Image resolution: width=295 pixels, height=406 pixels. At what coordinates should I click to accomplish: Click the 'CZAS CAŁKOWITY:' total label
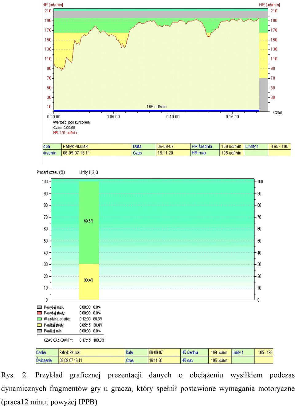(x=58, y=340)
